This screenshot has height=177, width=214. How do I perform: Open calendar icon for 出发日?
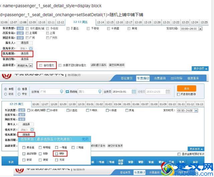coord(134,92)
